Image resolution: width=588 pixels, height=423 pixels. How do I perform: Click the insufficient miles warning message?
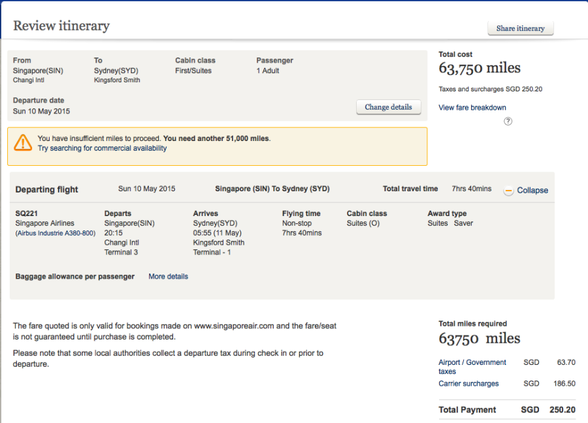(x=154, y=138)
